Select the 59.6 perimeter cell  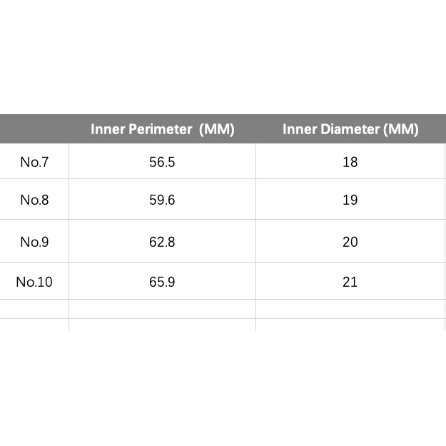[162, 200]
